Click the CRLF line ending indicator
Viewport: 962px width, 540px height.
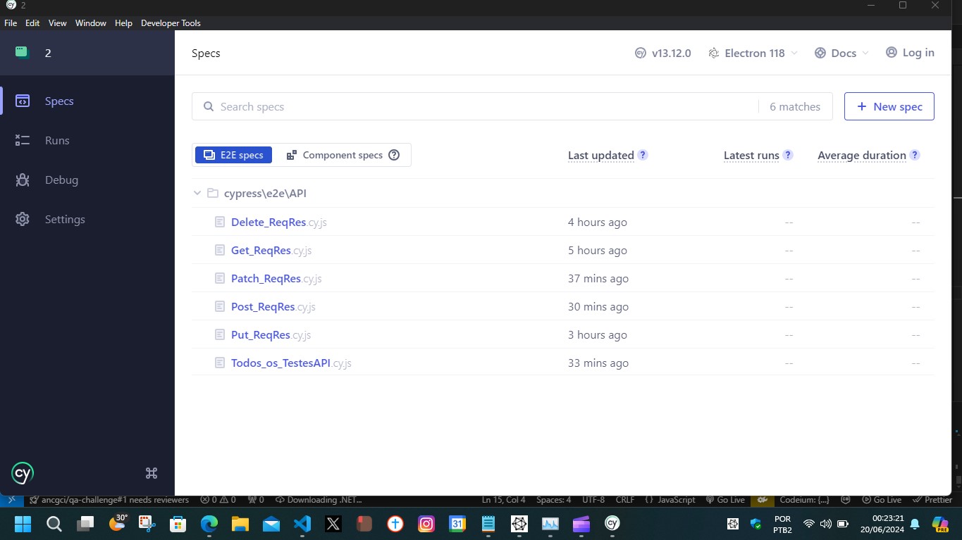625,500
